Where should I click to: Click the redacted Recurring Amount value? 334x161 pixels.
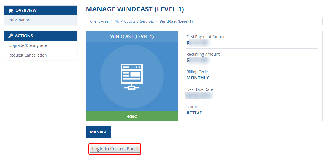(198, 60)
